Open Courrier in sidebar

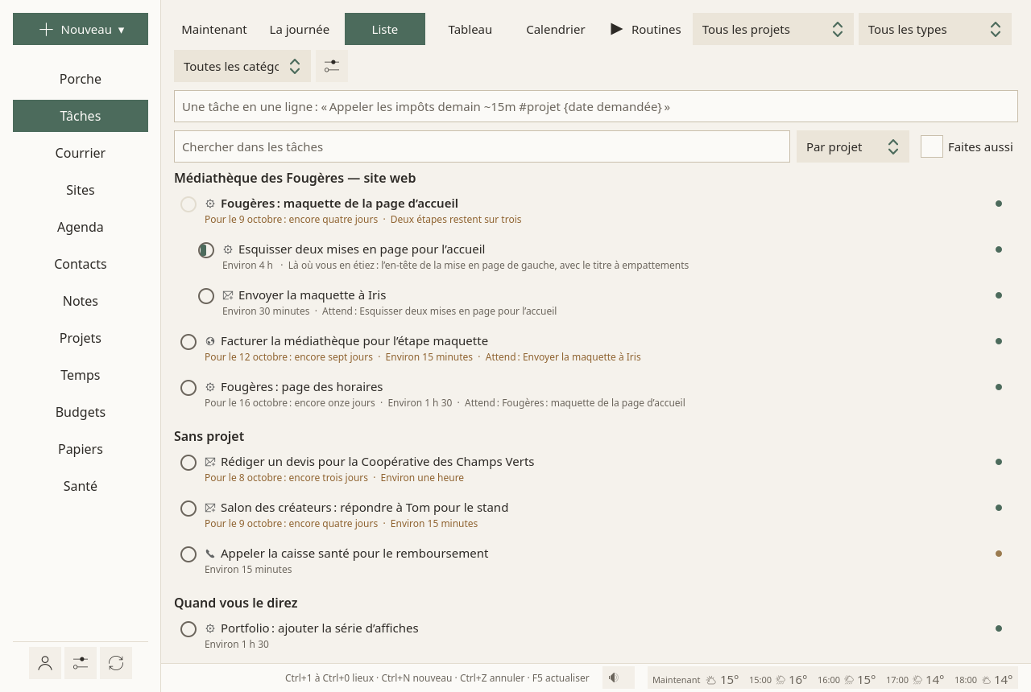pos(81,153)
